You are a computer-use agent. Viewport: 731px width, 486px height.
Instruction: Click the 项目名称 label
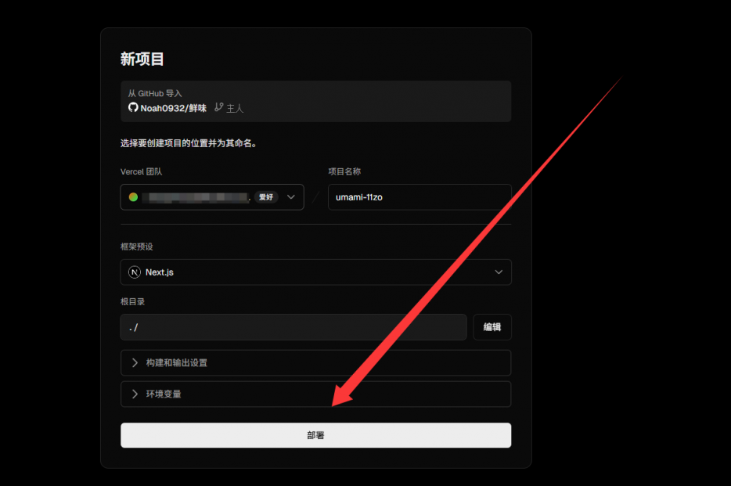click(x=344, y=171)
